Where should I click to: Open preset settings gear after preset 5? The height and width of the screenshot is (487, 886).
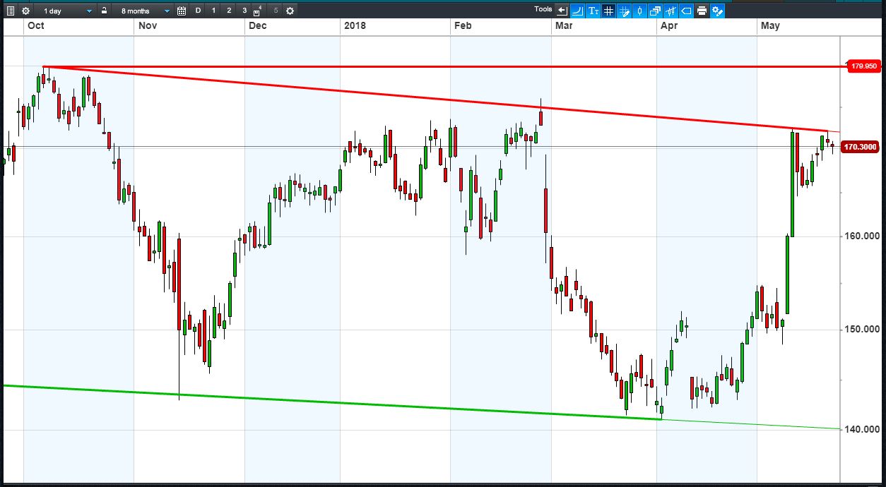290,11
